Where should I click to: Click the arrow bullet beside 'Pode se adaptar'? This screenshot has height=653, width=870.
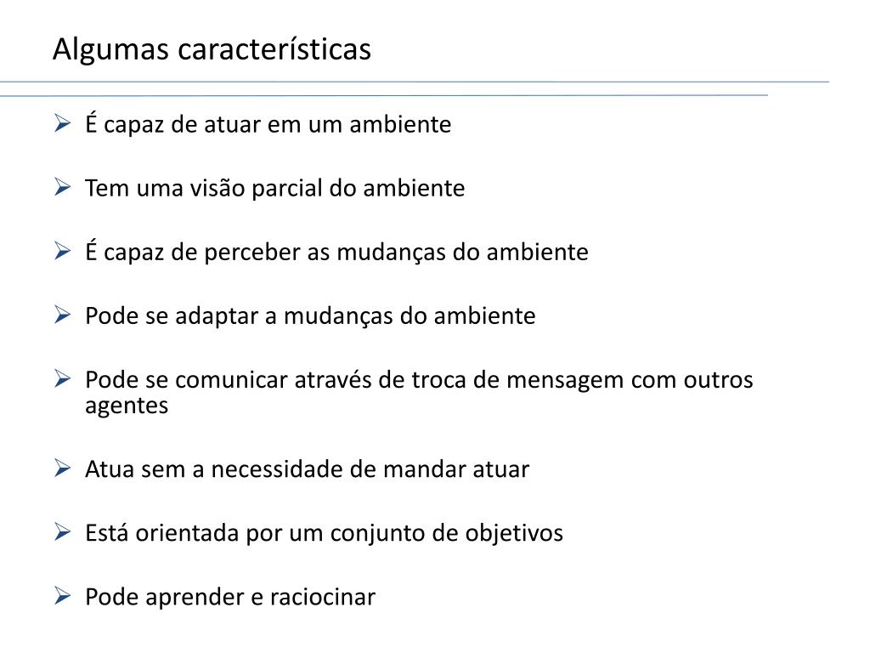(x=62, y=315)
